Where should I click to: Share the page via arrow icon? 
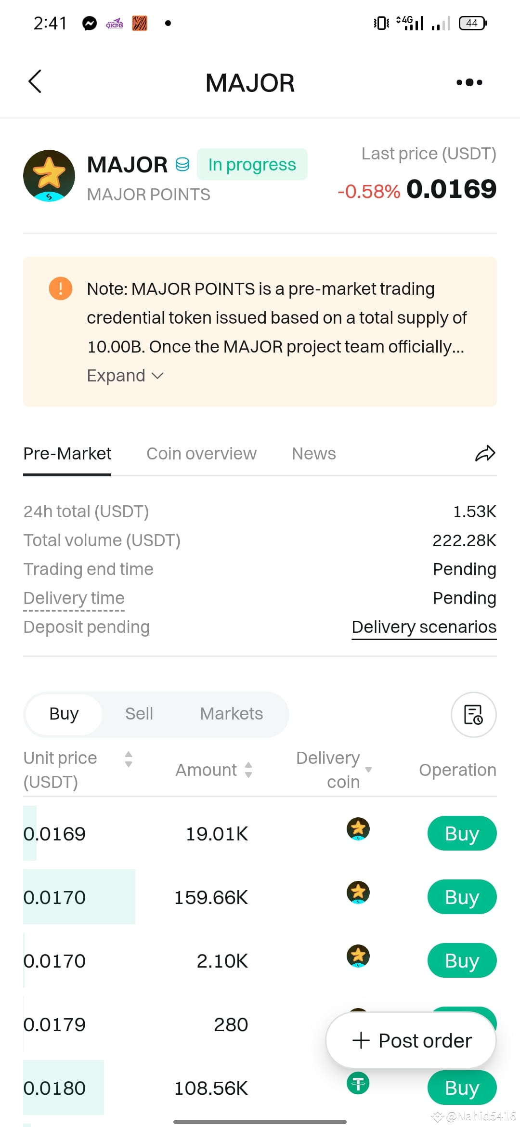pyautogui.click(x=485, y=453)
